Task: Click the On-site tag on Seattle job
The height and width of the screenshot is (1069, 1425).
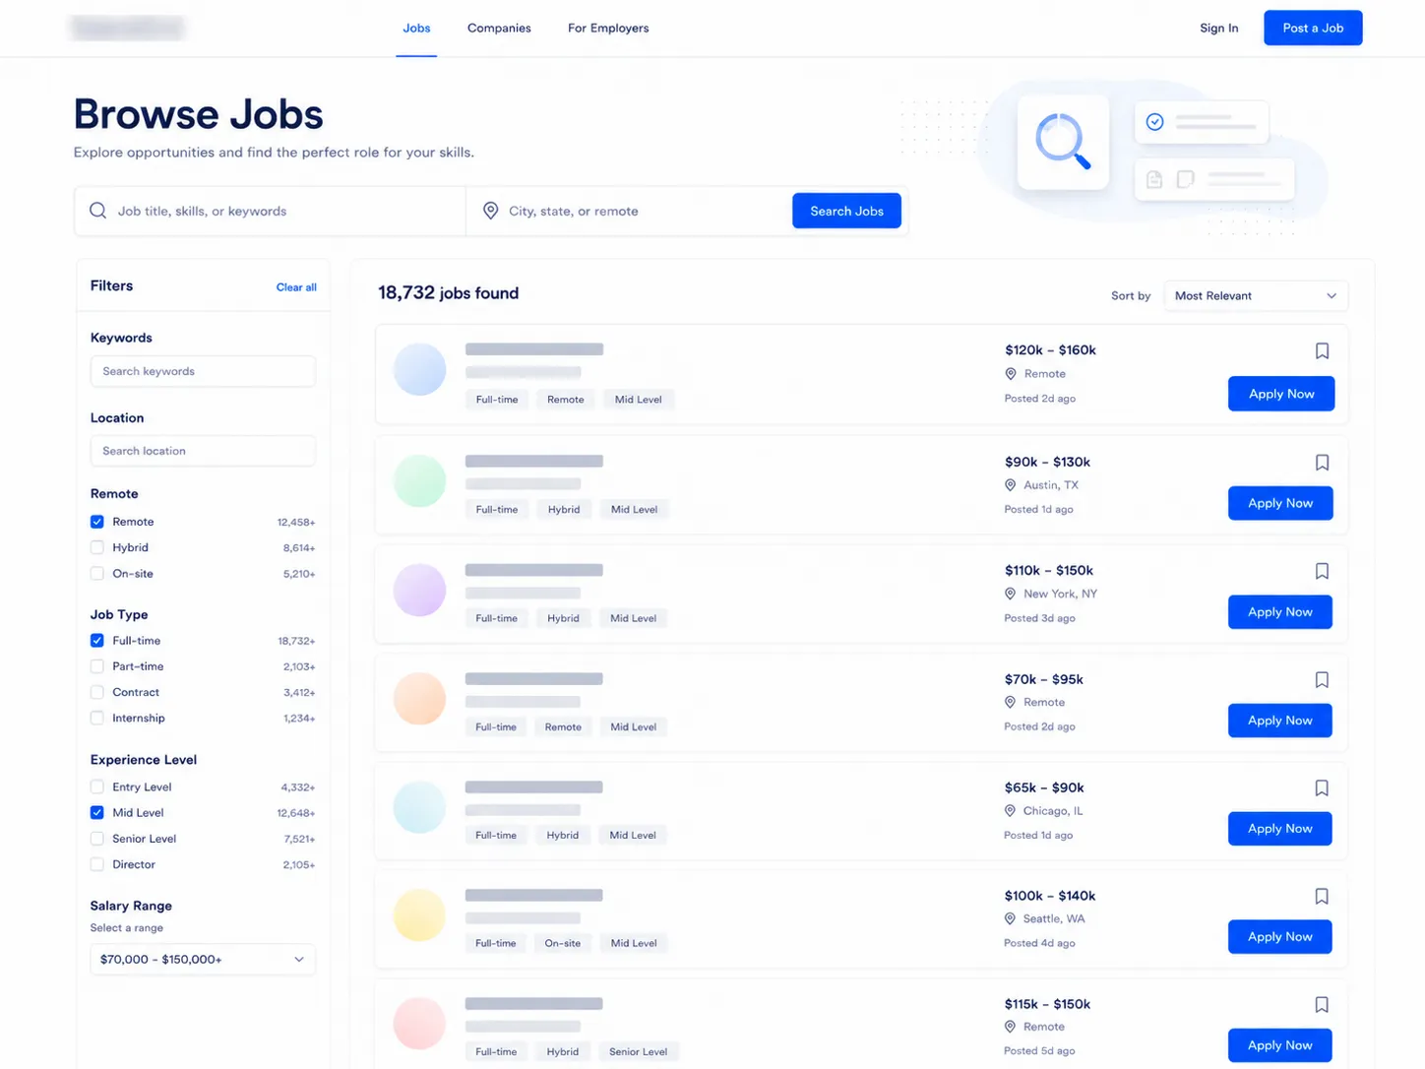Action: point(562,943)
